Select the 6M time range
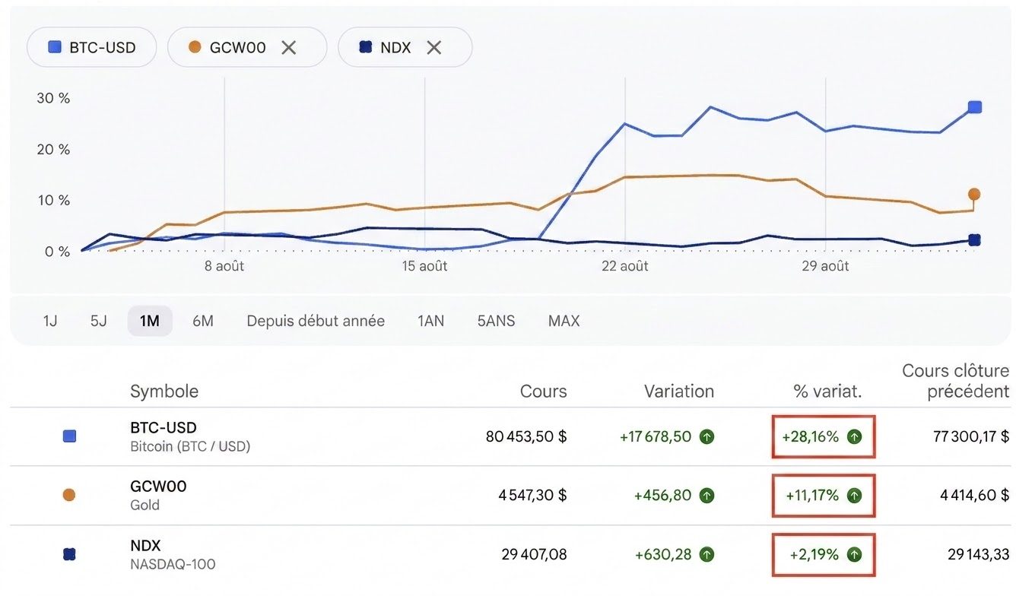Image resolution: width=1016 pixels, height=596 pixels. (203, 321)
